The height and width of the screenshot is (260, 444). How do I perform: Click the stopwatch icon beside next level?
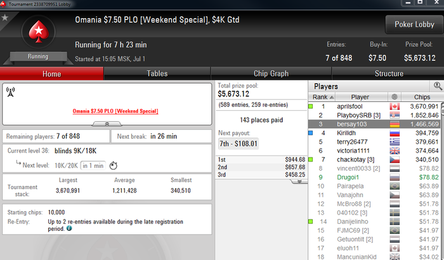pos(114,166)
